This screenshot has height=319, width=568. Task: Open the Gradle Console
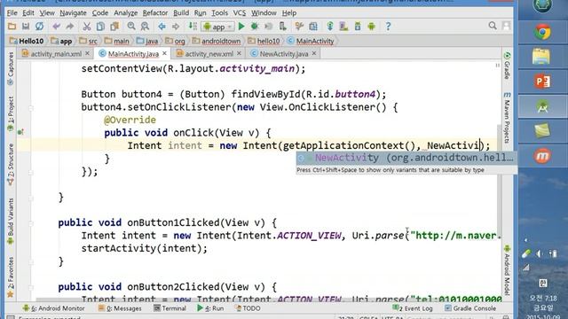click(470, 308)
